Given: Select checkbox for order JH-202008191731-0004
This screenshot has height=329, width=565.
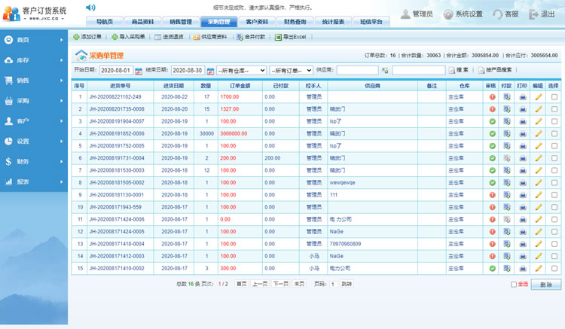Looking at the screenshot, I should [554, 158].
